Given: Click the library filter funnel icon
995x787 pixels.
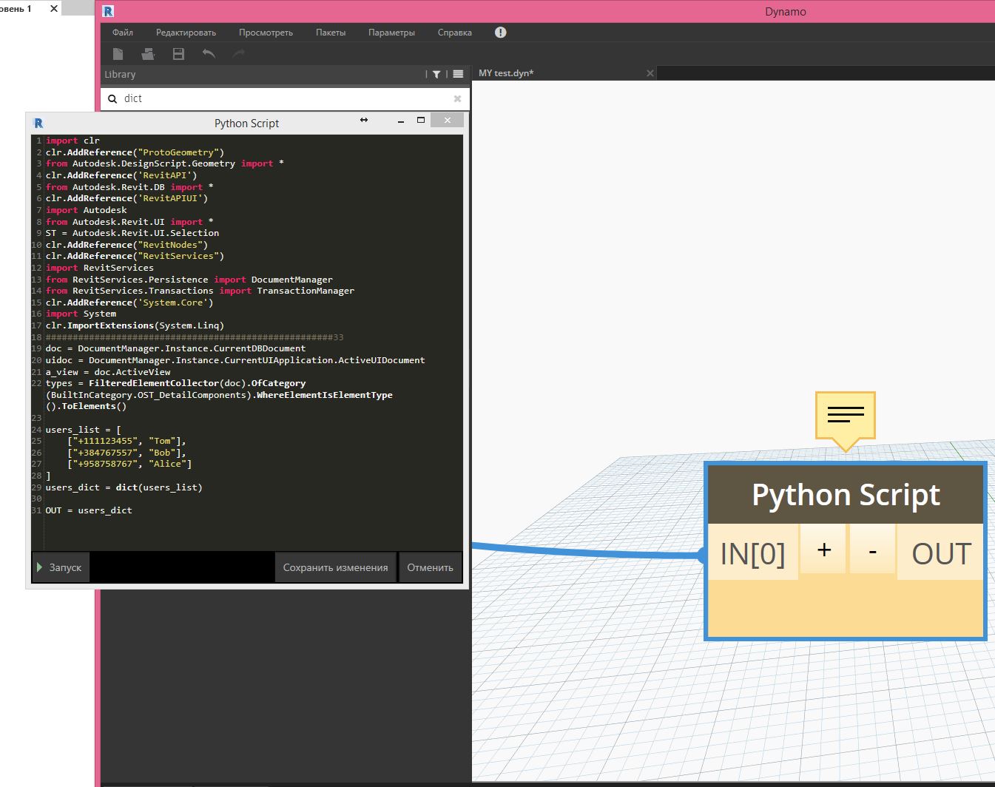Looking at the screenshot, I should (x=436, y=75).
